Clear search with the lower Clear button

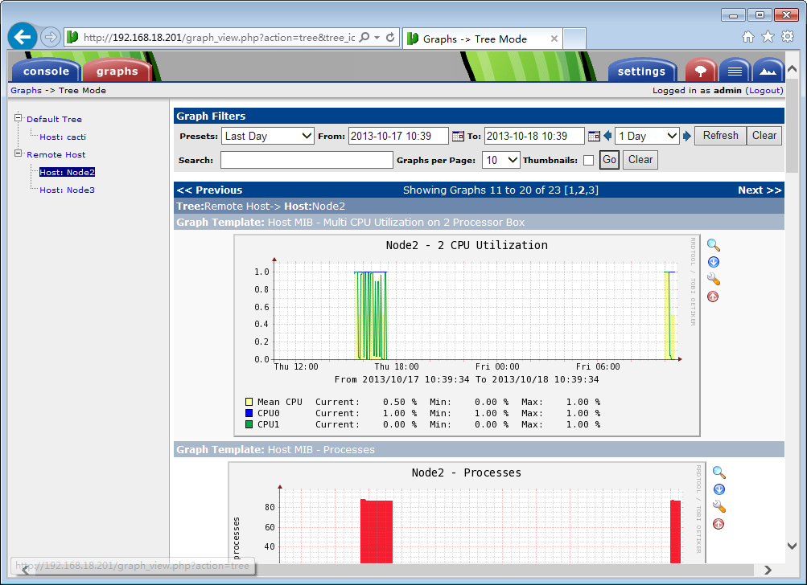coord(640,160)
